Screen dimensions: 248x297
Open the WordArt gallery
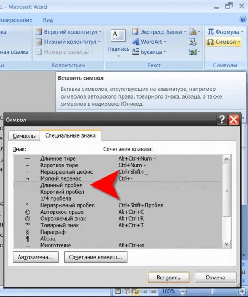(x=149, y=42)
